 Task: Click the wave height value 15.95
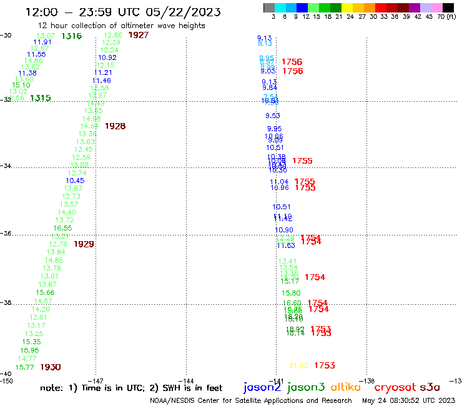coord(29,350)
